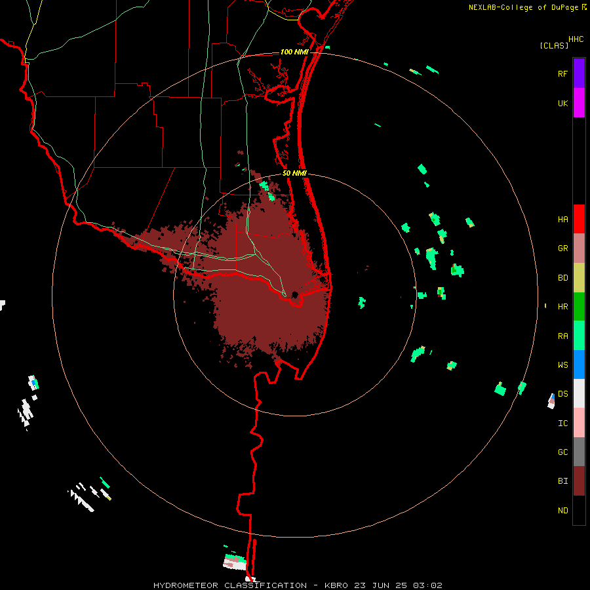Click the '100 NMI' range ring label

(294, 52)
